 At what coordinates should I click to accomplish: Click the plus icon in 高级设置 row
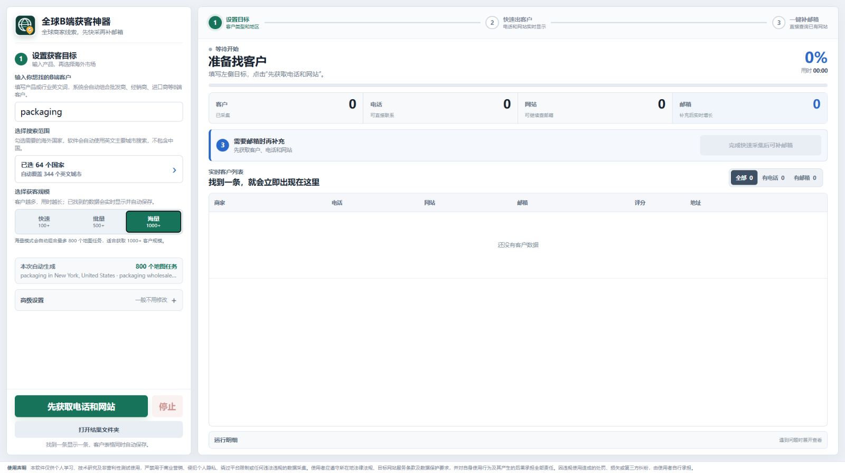pos(174,300)
